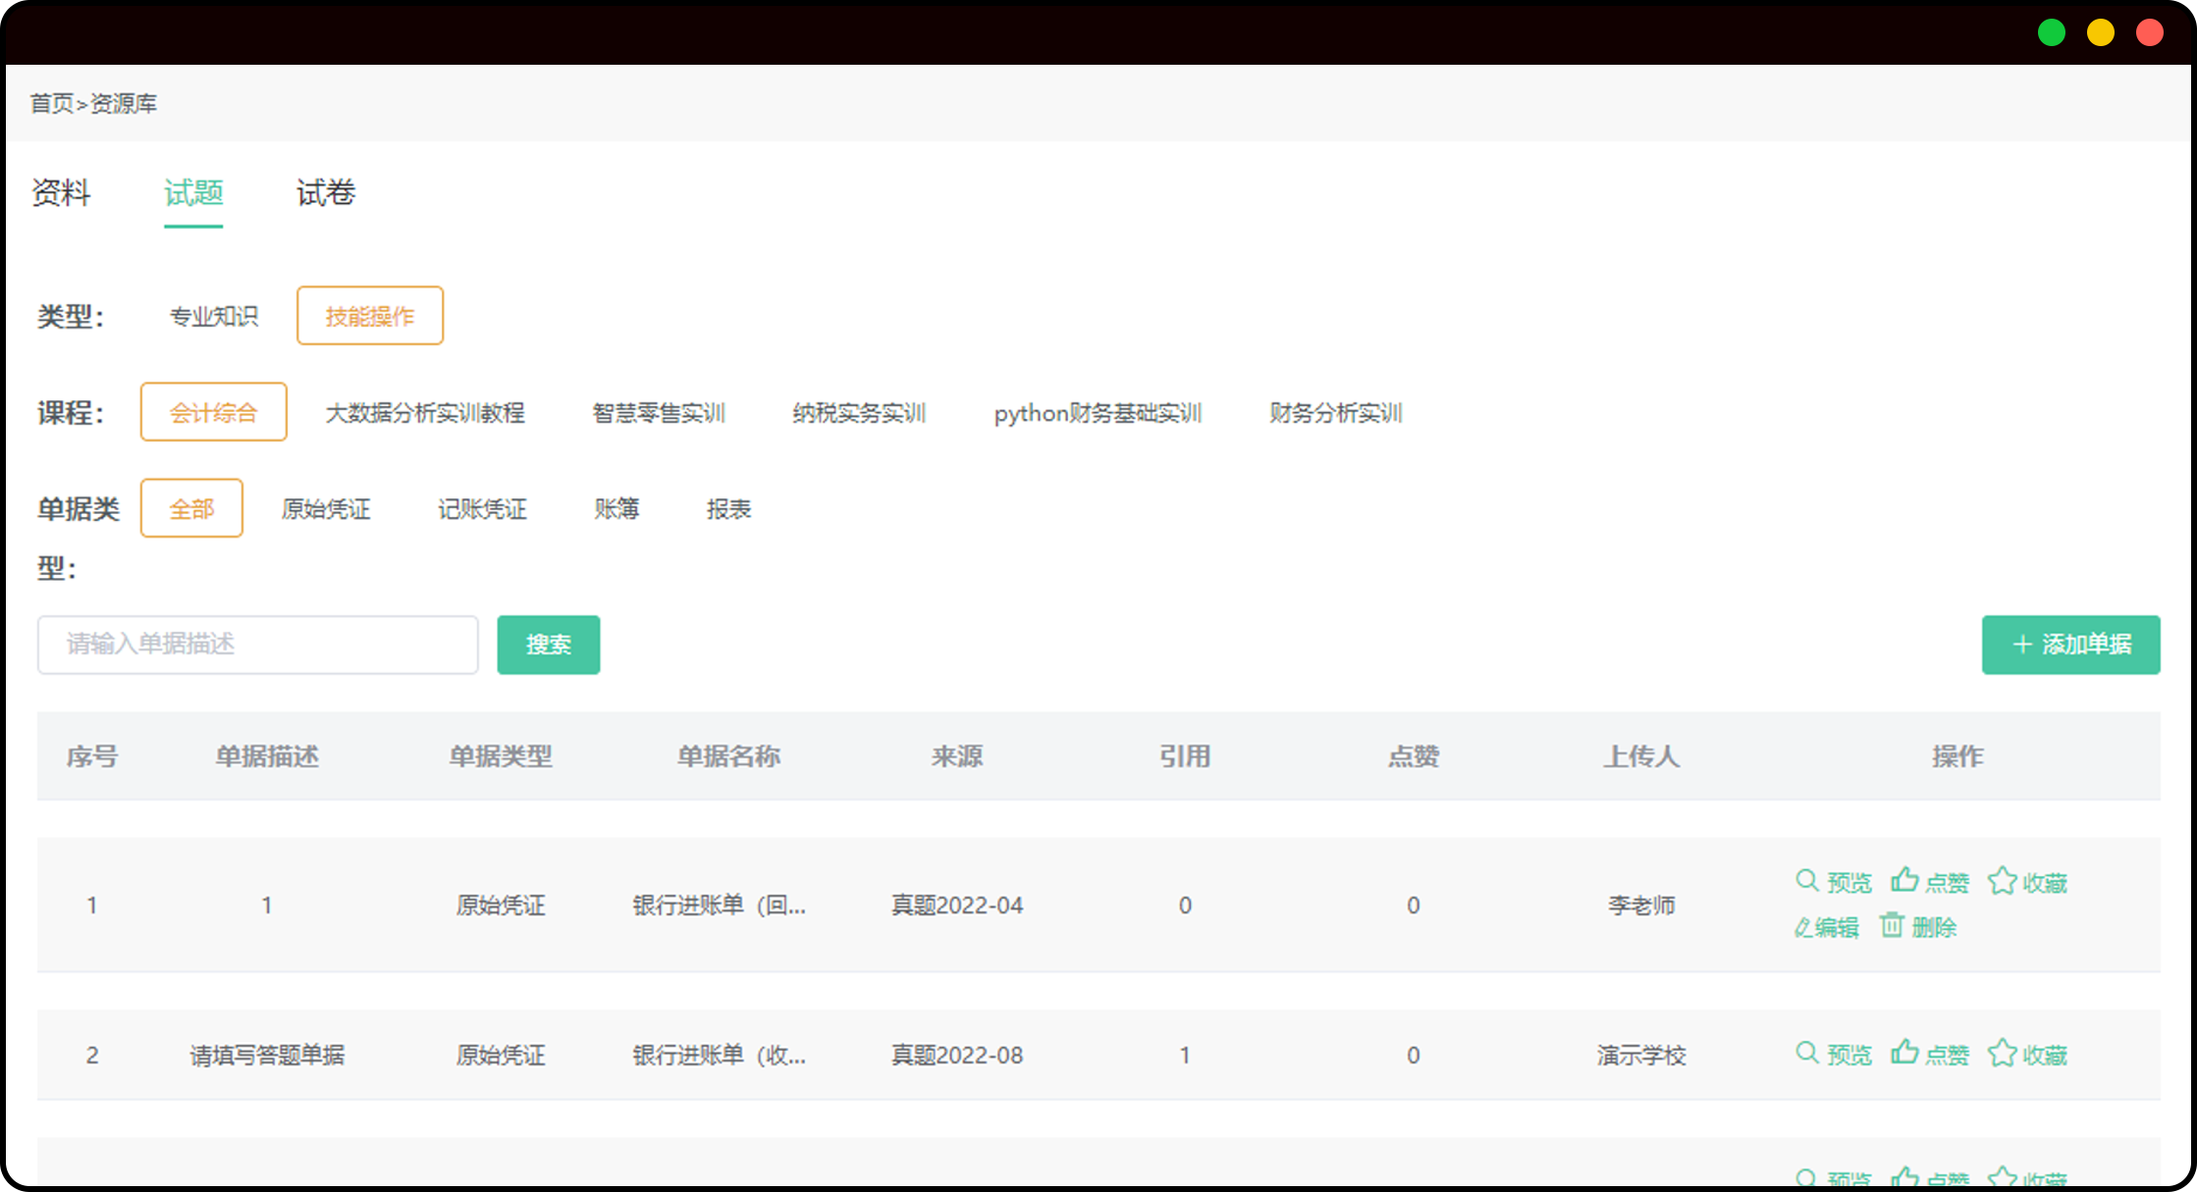
Task: Select the 真题2022-08 source cell
Action: [957, 1056]
